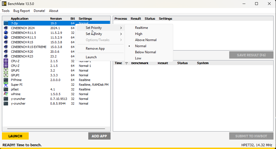Viewport: 276px width, 149px height.
Task: Click the 64-bit CPU-Z chip icon
Action: point(6,66)
